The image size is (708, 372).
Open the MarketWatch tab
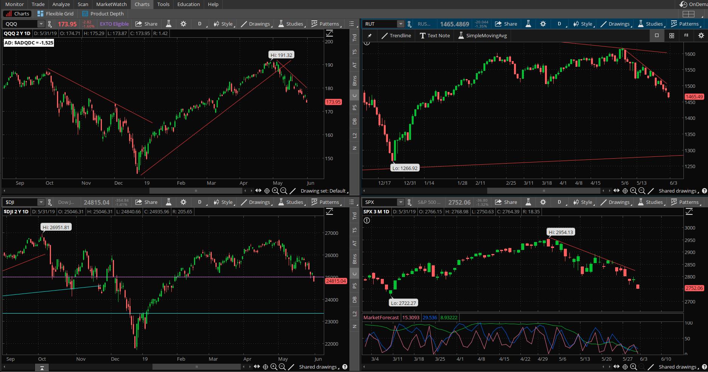pos(111,4)
